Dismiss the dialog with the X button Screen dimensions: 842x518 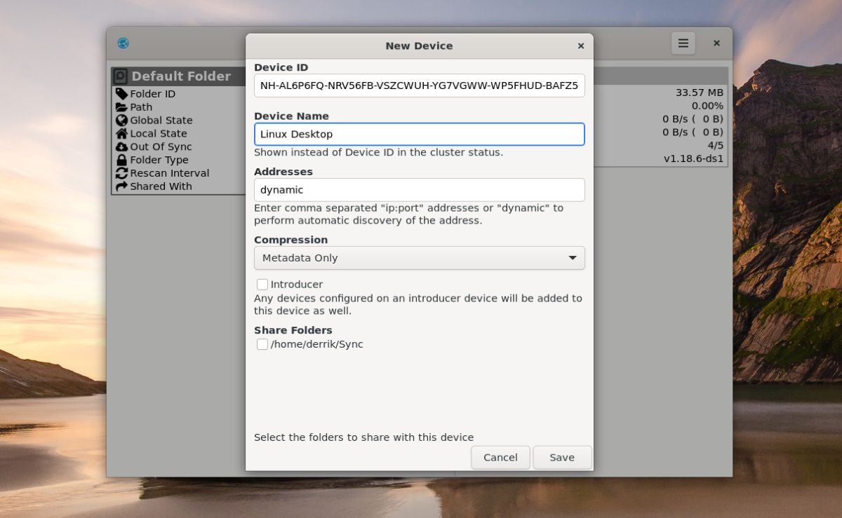point(580,46)
